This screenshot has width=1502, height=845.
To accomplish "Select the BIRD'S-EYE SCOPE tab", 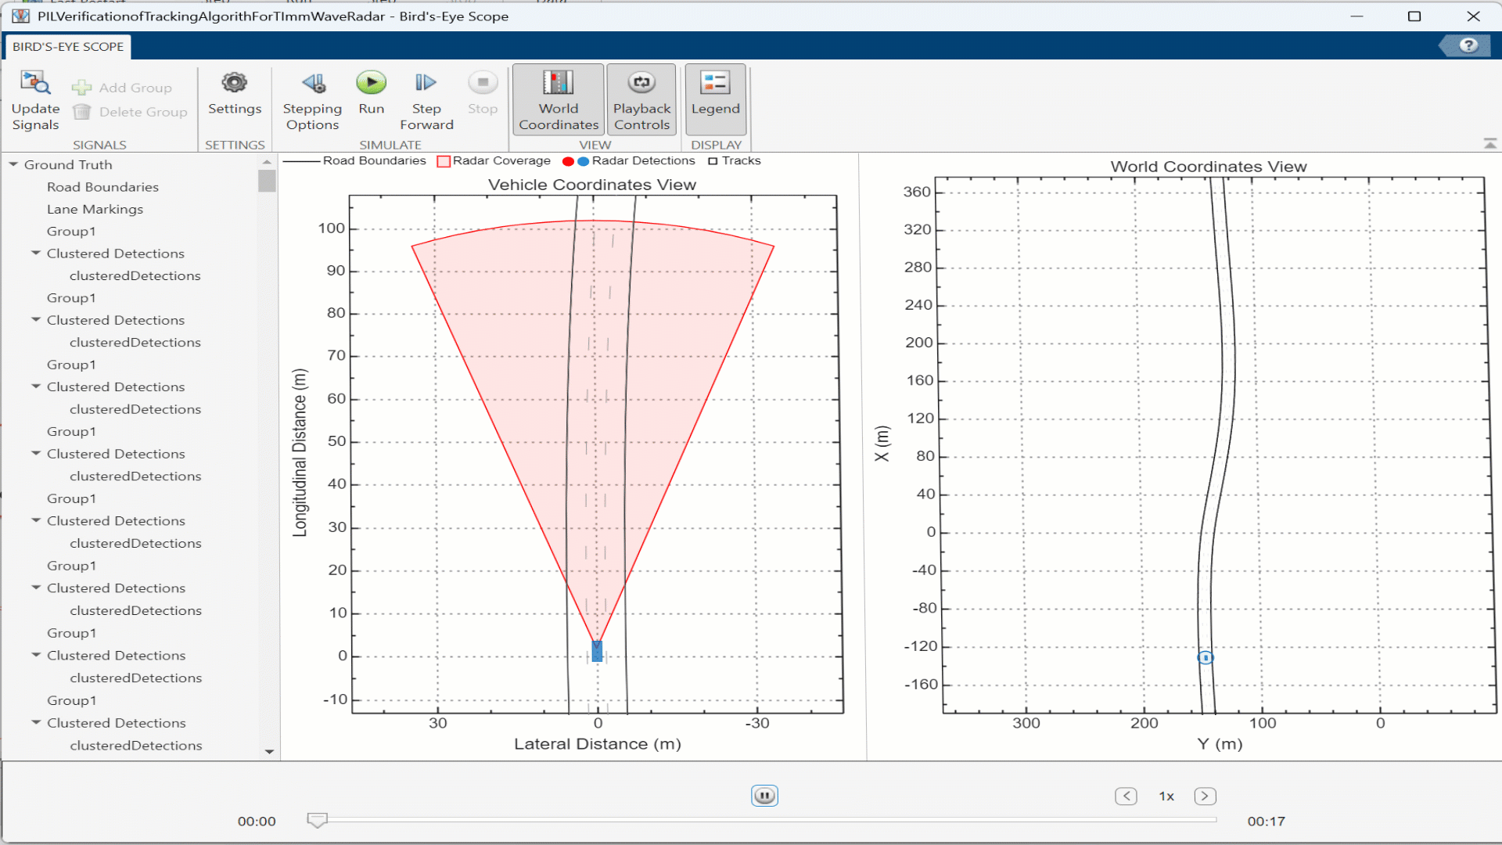I will point(68,46).
